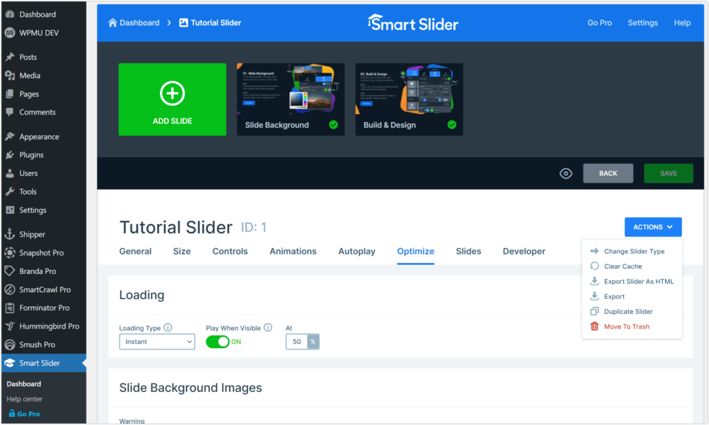
Task: Switch to the Developer tab
Action: (524, 252)
